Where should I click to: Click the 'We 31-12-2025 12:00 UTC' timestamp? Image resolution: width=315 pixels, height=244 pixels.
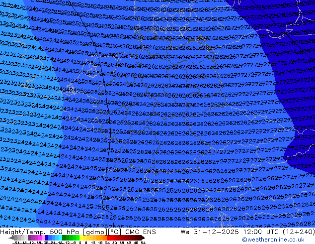coord(230,232)
